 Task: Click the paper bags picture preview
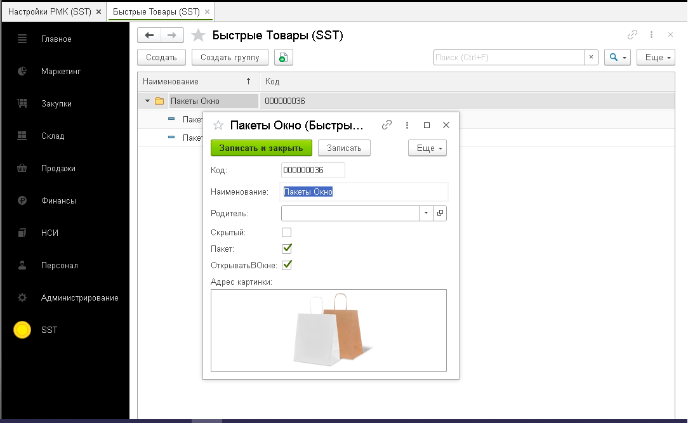click(329, 330)
